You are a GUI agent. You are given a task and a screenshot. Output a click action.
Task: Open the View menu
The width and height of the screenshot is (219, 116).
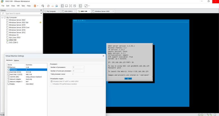click(13, 6)
